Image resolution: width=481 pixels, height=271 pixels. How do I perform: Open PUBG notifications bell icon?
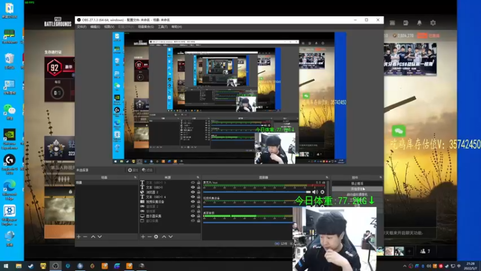point(419,23)
